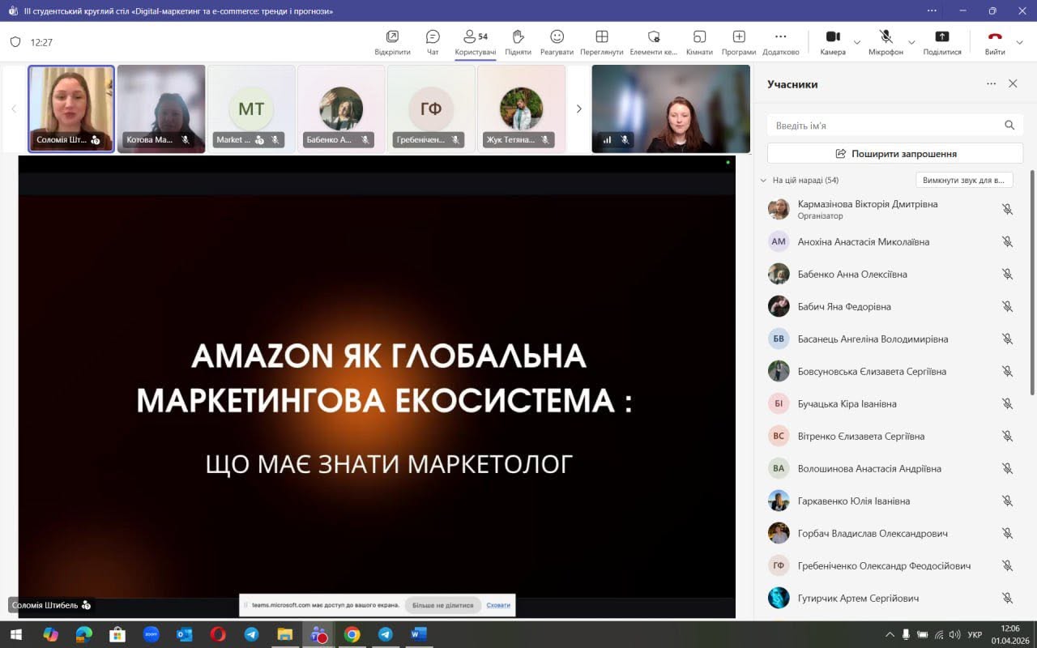
Task: Open Word from the taskbar
Action: [x=418, y=634]
